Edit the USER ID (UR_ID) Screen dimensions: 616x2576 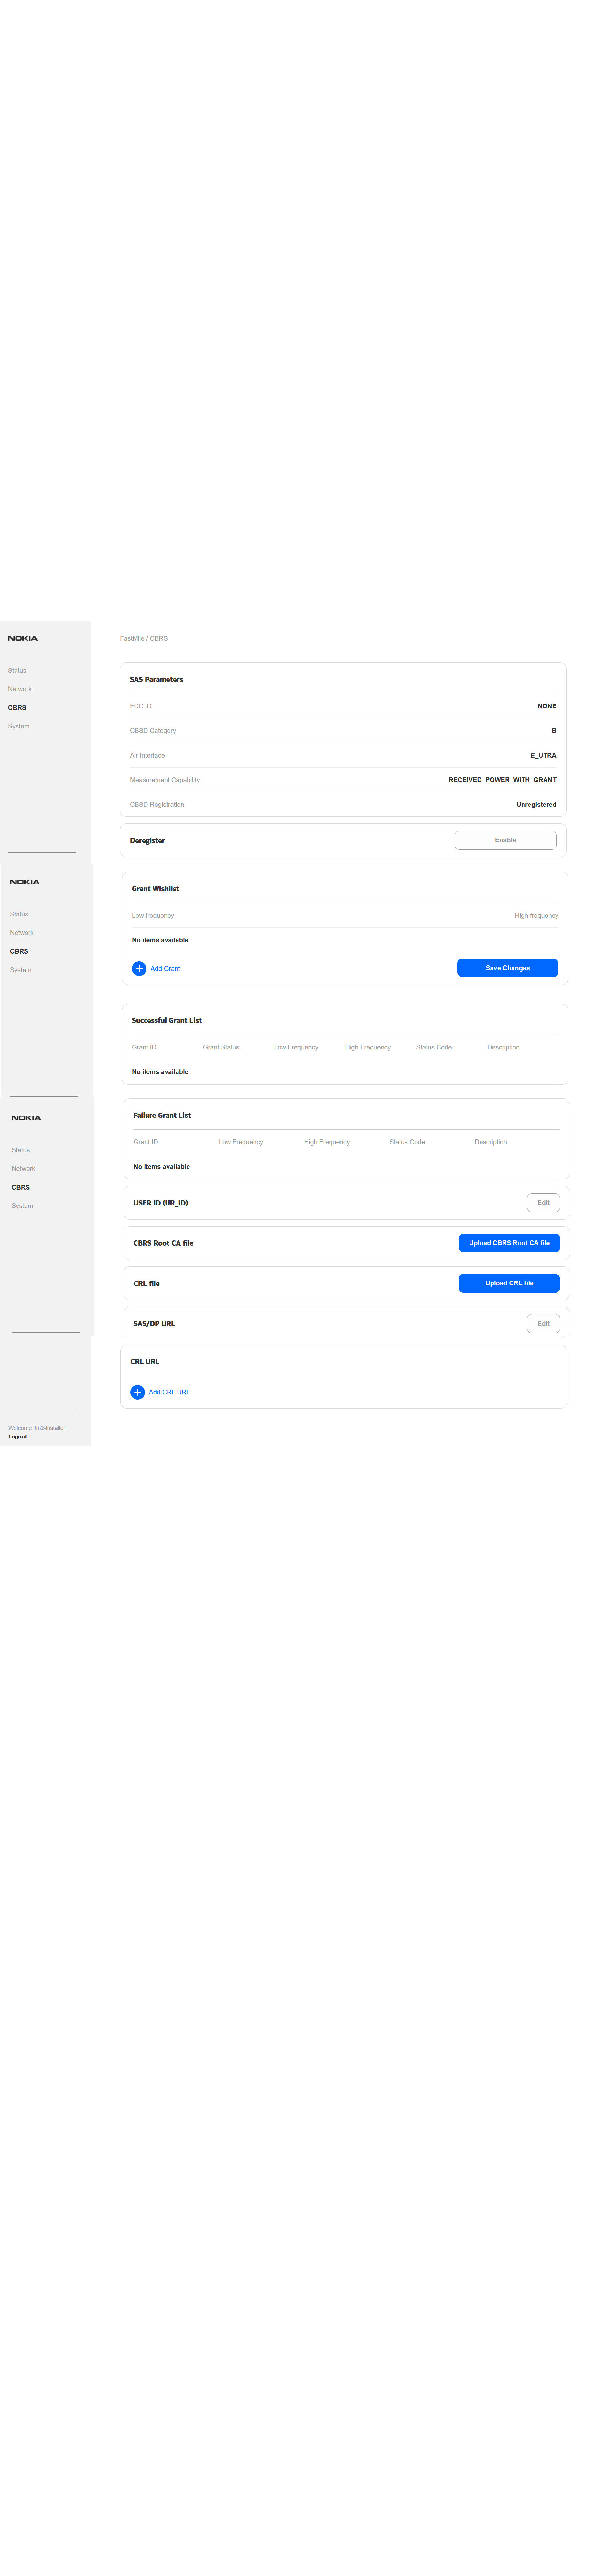543,1203
